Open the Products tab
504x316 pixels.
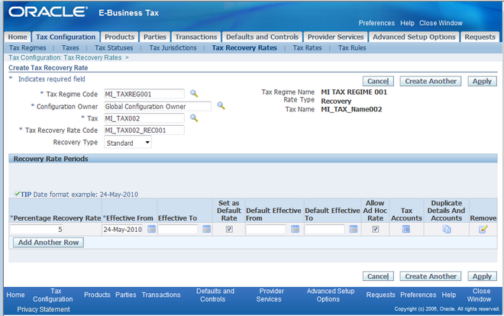(x=120, y=37)
